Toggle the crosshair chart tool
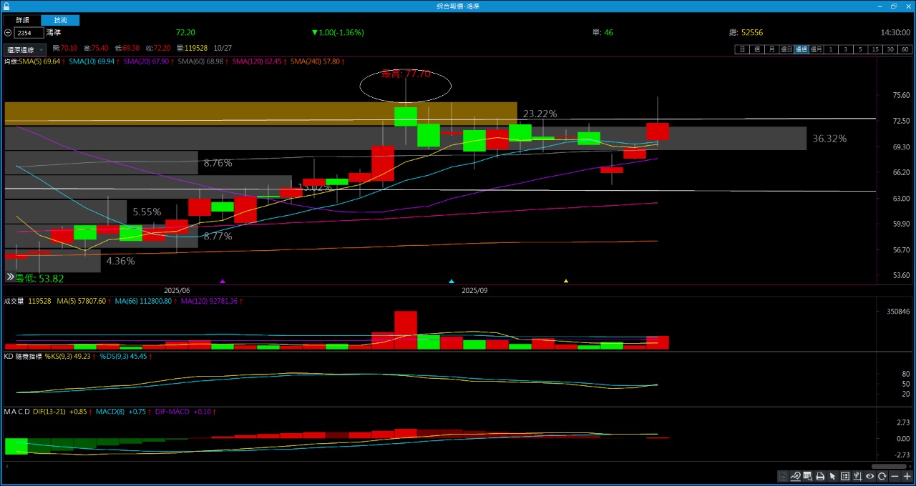Viewport: 916px width, 486px height. pyautogui.click(x=857, y=476)
